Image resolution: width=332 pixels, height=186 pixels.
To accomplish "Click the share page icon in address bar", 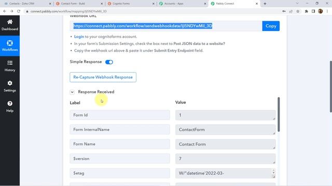I will point(291,11).
